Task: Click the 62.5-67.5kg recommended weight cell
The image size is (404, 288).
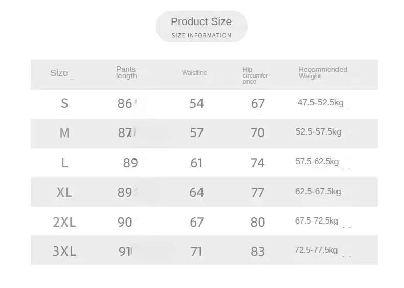Action: click(x=318, y=192)
